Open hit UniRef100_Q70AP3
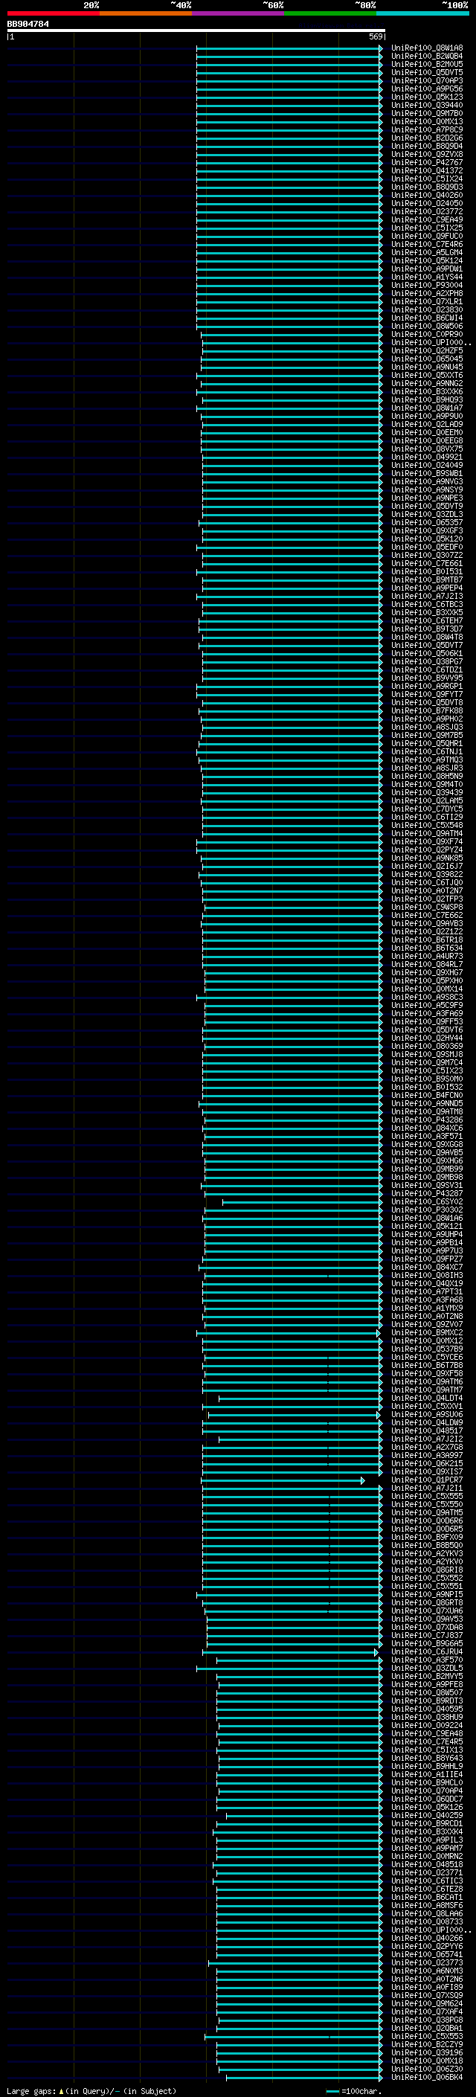 [x=427, y=80]
